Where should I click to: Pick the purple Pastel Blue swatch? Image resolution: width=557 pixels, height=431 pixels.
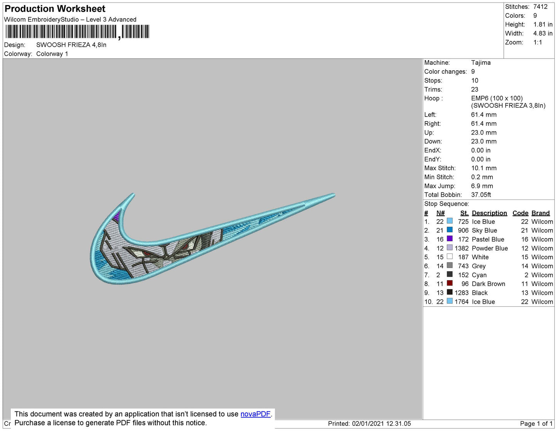coord(449,239)
